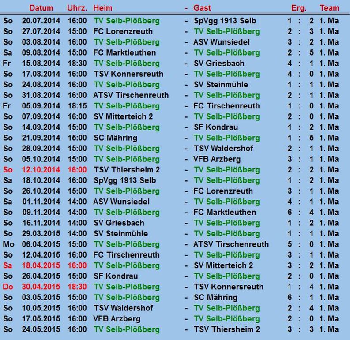
Task: Click the red date 18.04.2015
Action: click(41, 265)
